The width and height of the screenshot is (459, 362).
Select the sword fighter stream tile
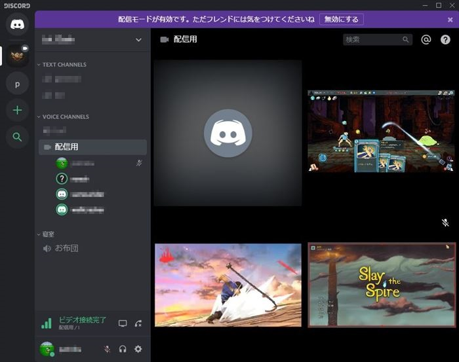point(228,285)
